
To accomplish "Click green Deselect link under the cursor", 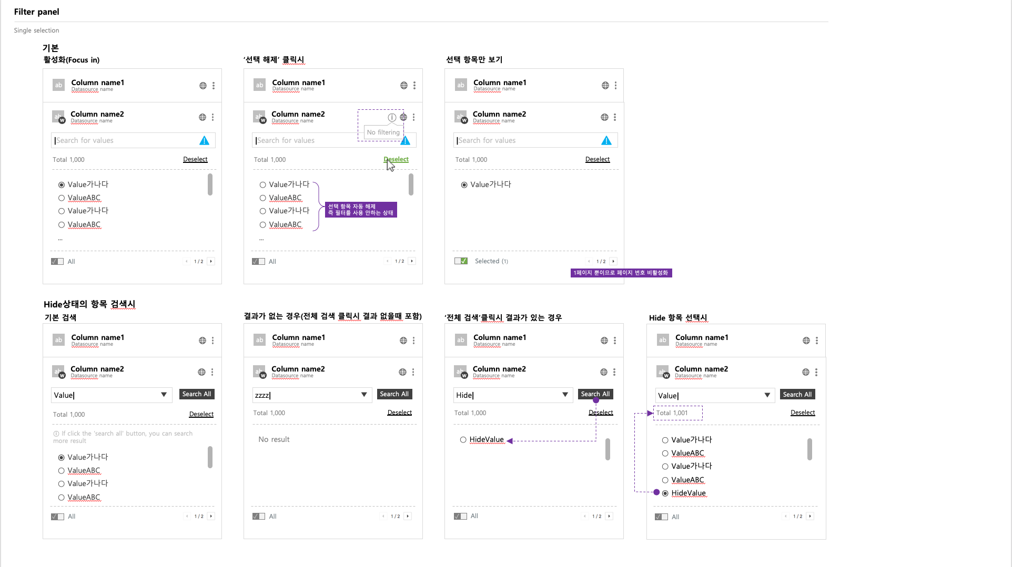I will pyautogui.click(x=396, y=159).
